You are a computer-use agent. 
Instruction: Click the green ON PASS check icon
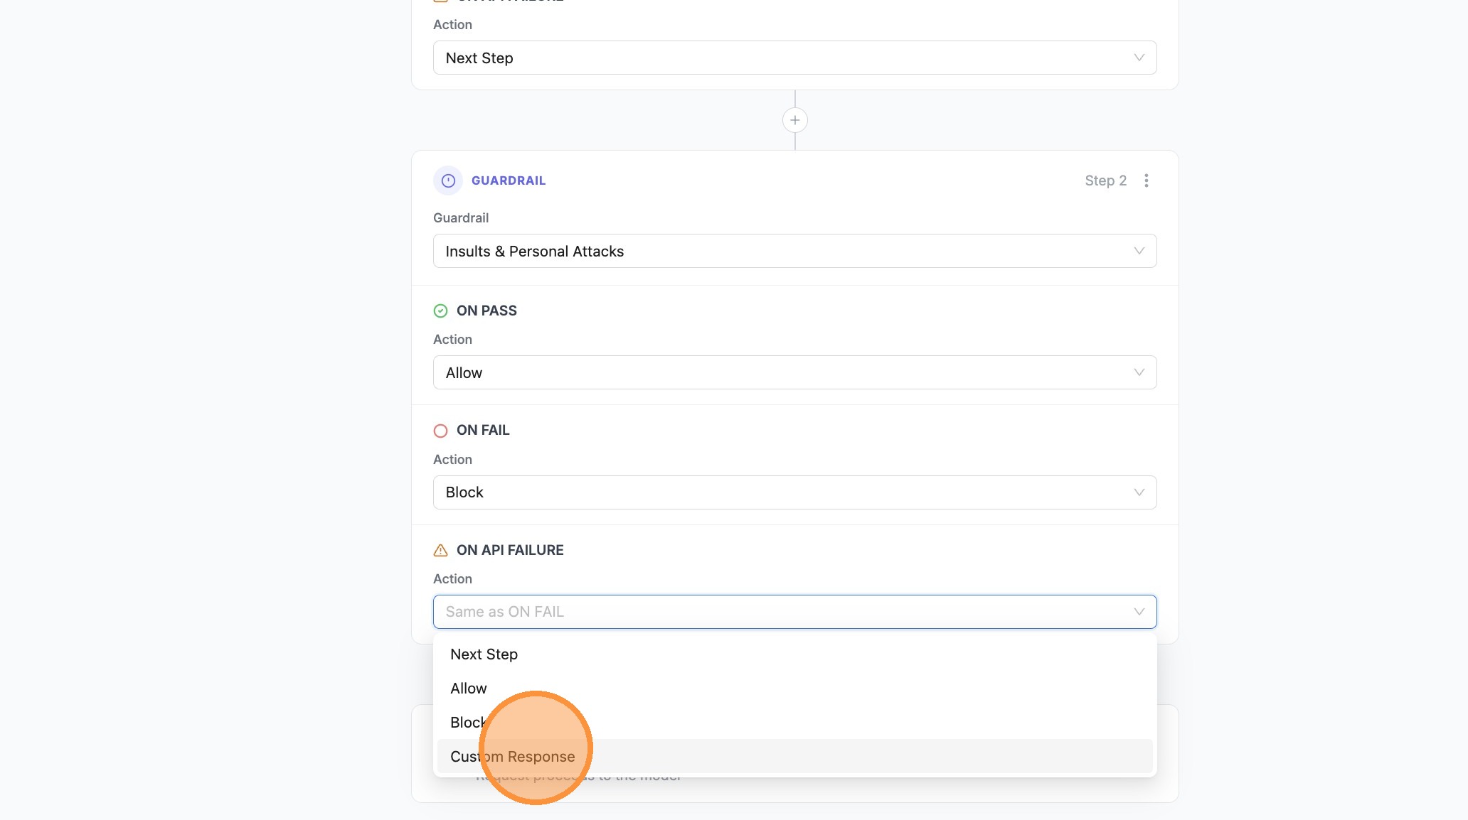coord(440,311)
